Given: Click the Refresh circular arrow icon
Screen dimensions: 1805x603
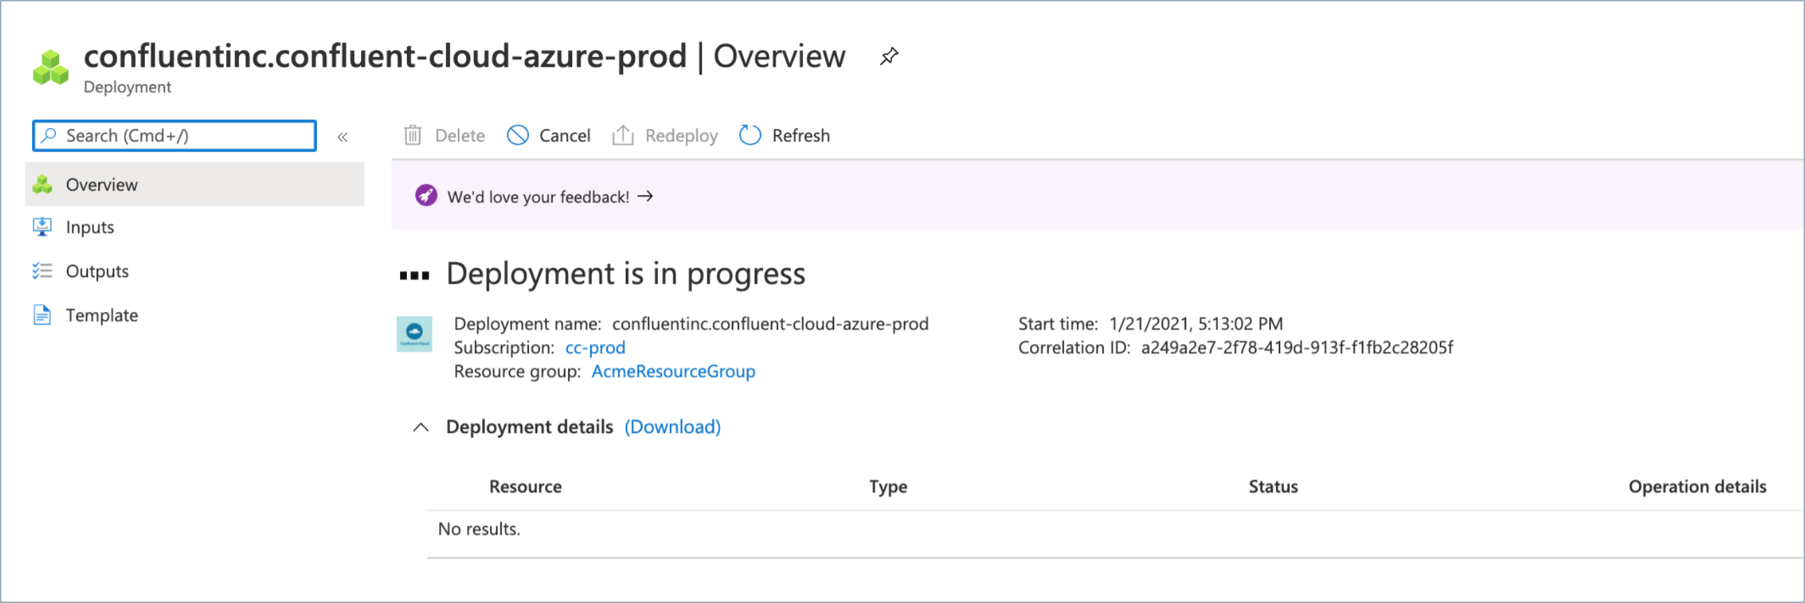Looking at the screenshot, I should tap(750, 135).
